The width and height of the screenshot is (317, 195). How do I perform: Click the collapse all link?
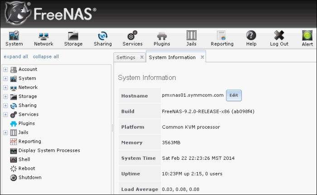click(46, 56)
